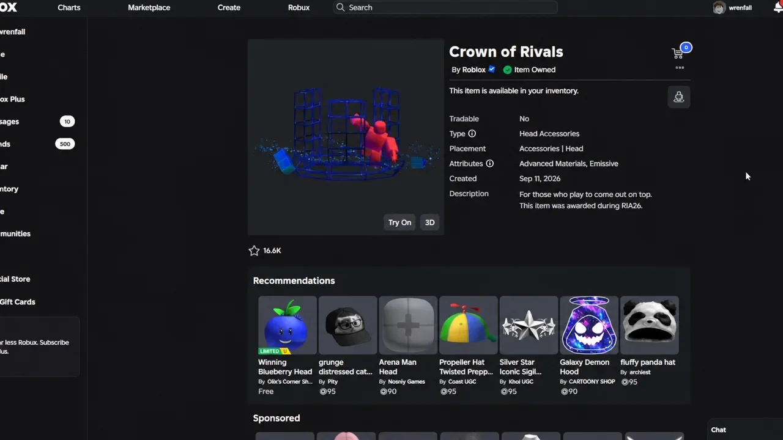Image resolution: width=783 pixels, height=440 pixels.
Task: Click the Try On button
Action: [x=399, y=222]
